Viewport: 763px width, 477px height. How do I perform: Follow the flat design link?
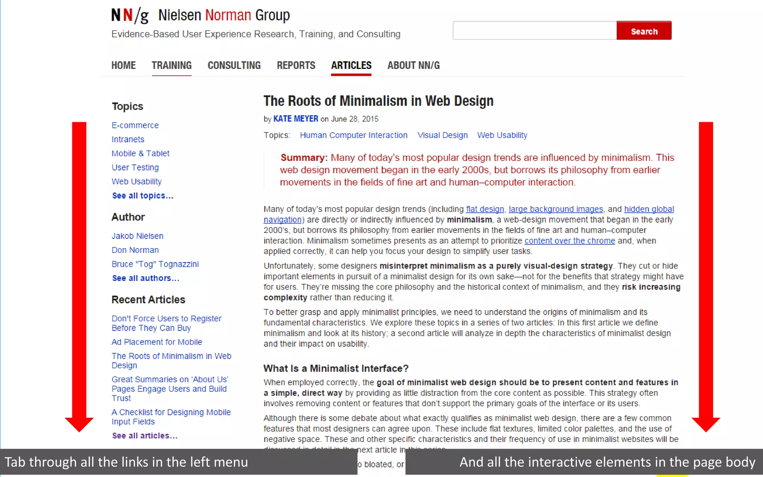(485, 209)
